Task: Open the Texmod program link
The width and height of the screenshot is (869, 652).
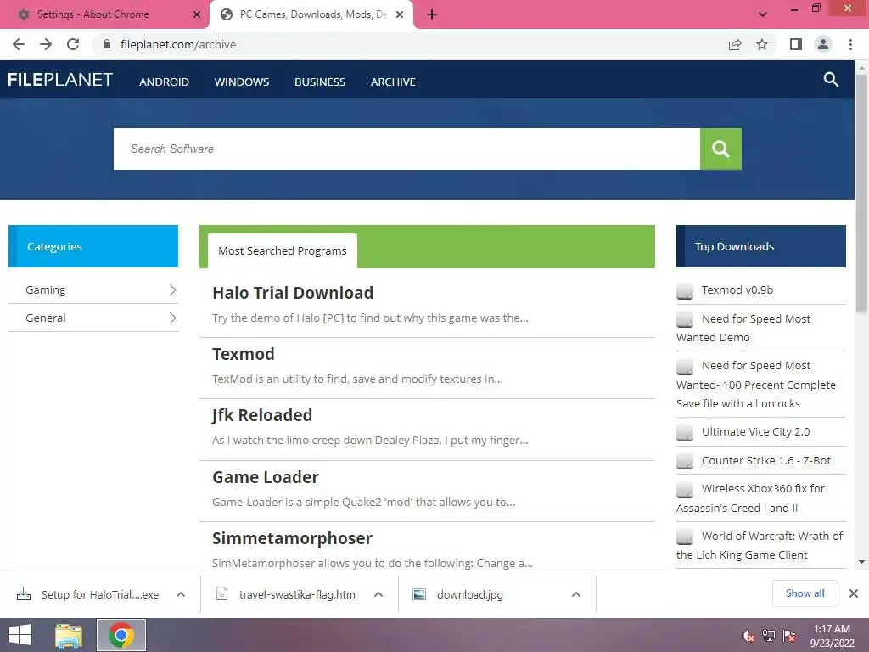Action: pos(244,354)
